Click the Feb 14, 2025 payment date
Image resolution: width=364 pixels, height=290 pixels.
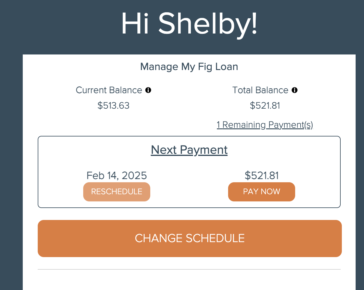pos(117,175)
